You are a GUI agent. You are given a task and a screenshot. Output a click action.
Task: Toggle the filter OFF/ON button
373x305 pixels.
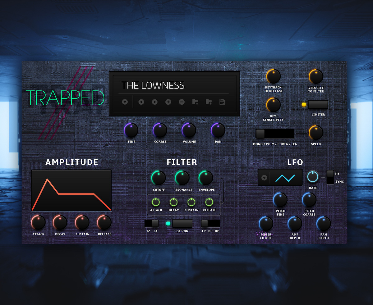[182, 223]
